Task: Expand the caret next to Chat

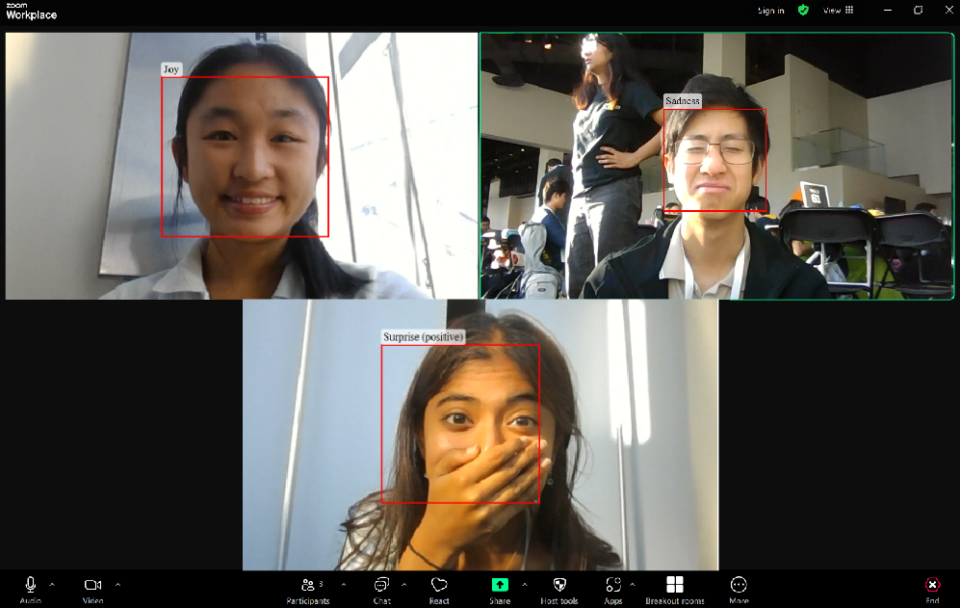Action: (403, 585)
